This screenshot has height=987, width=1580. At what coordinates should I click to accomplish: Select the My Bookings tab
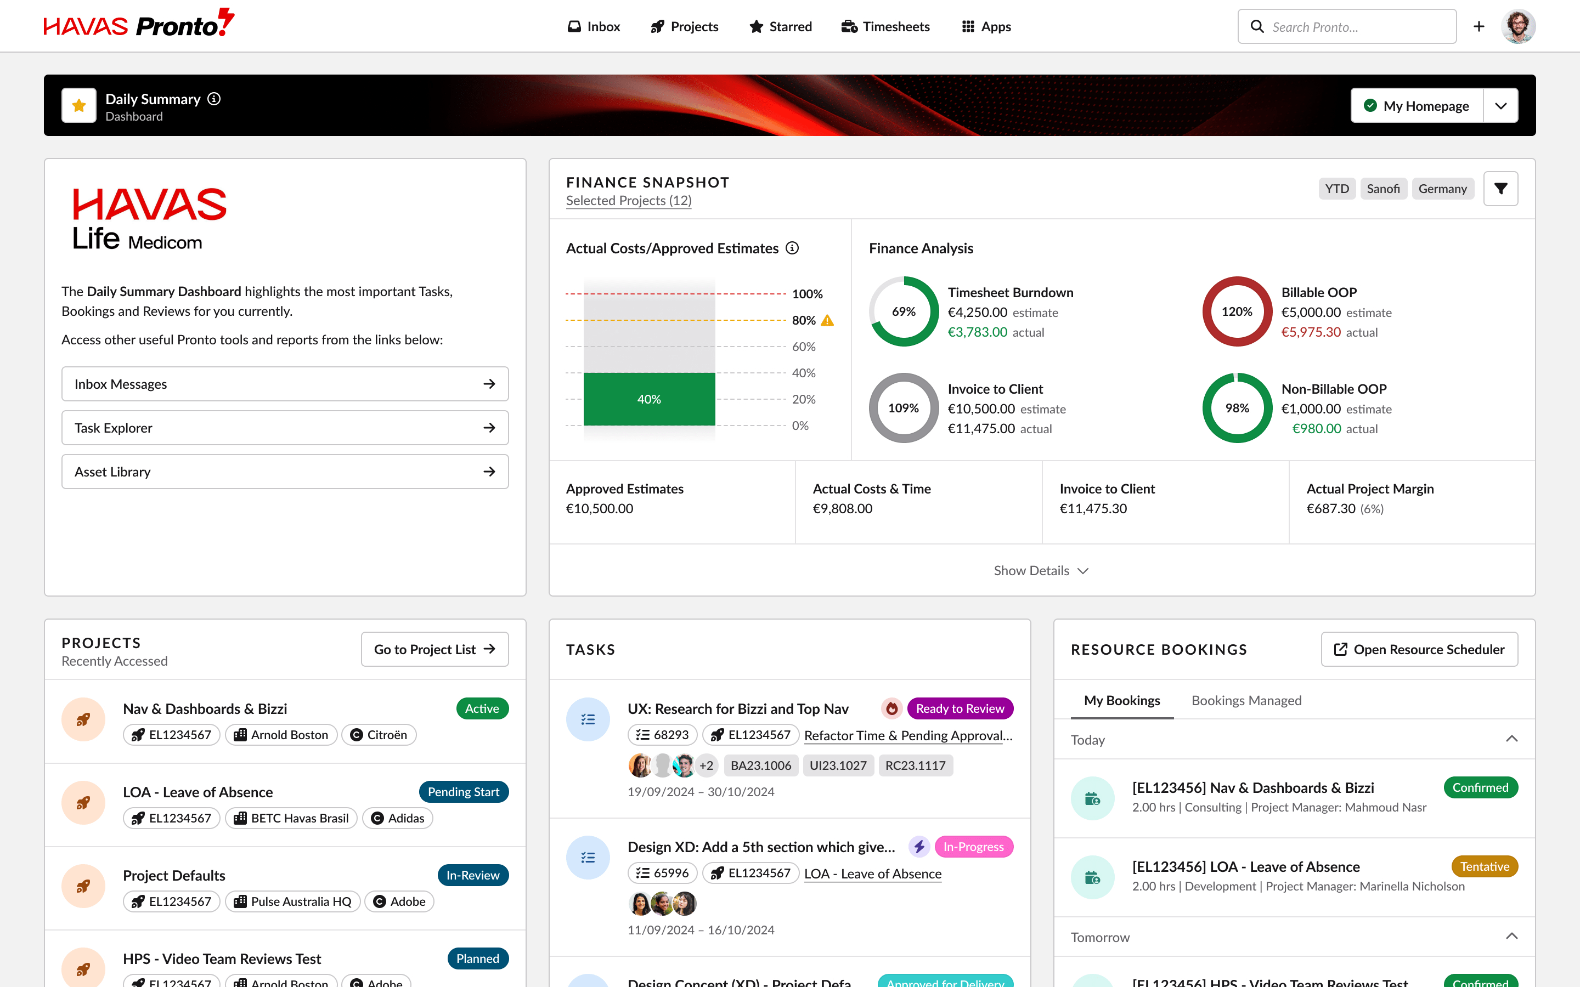pos(1122,700)
